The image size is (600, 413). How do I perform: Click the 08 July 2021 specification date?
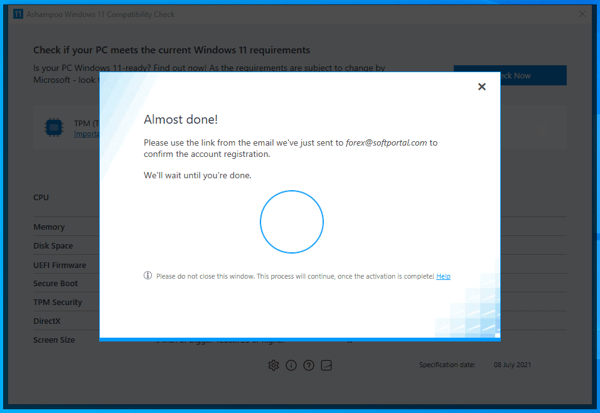(x=512, y=365)
